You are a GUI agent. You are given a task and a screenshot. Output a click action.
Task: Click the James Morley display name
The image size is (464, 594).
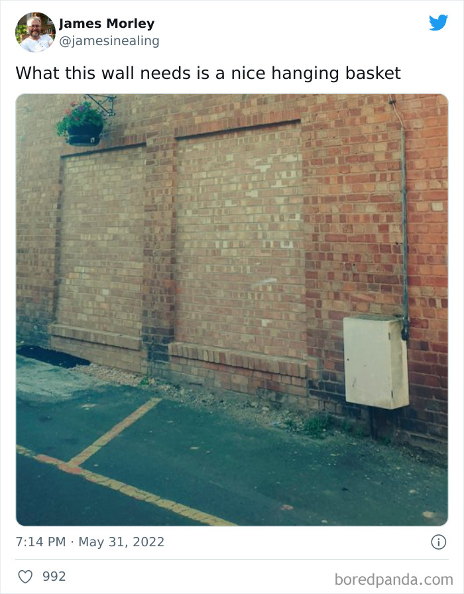click(x=107, y=23)
